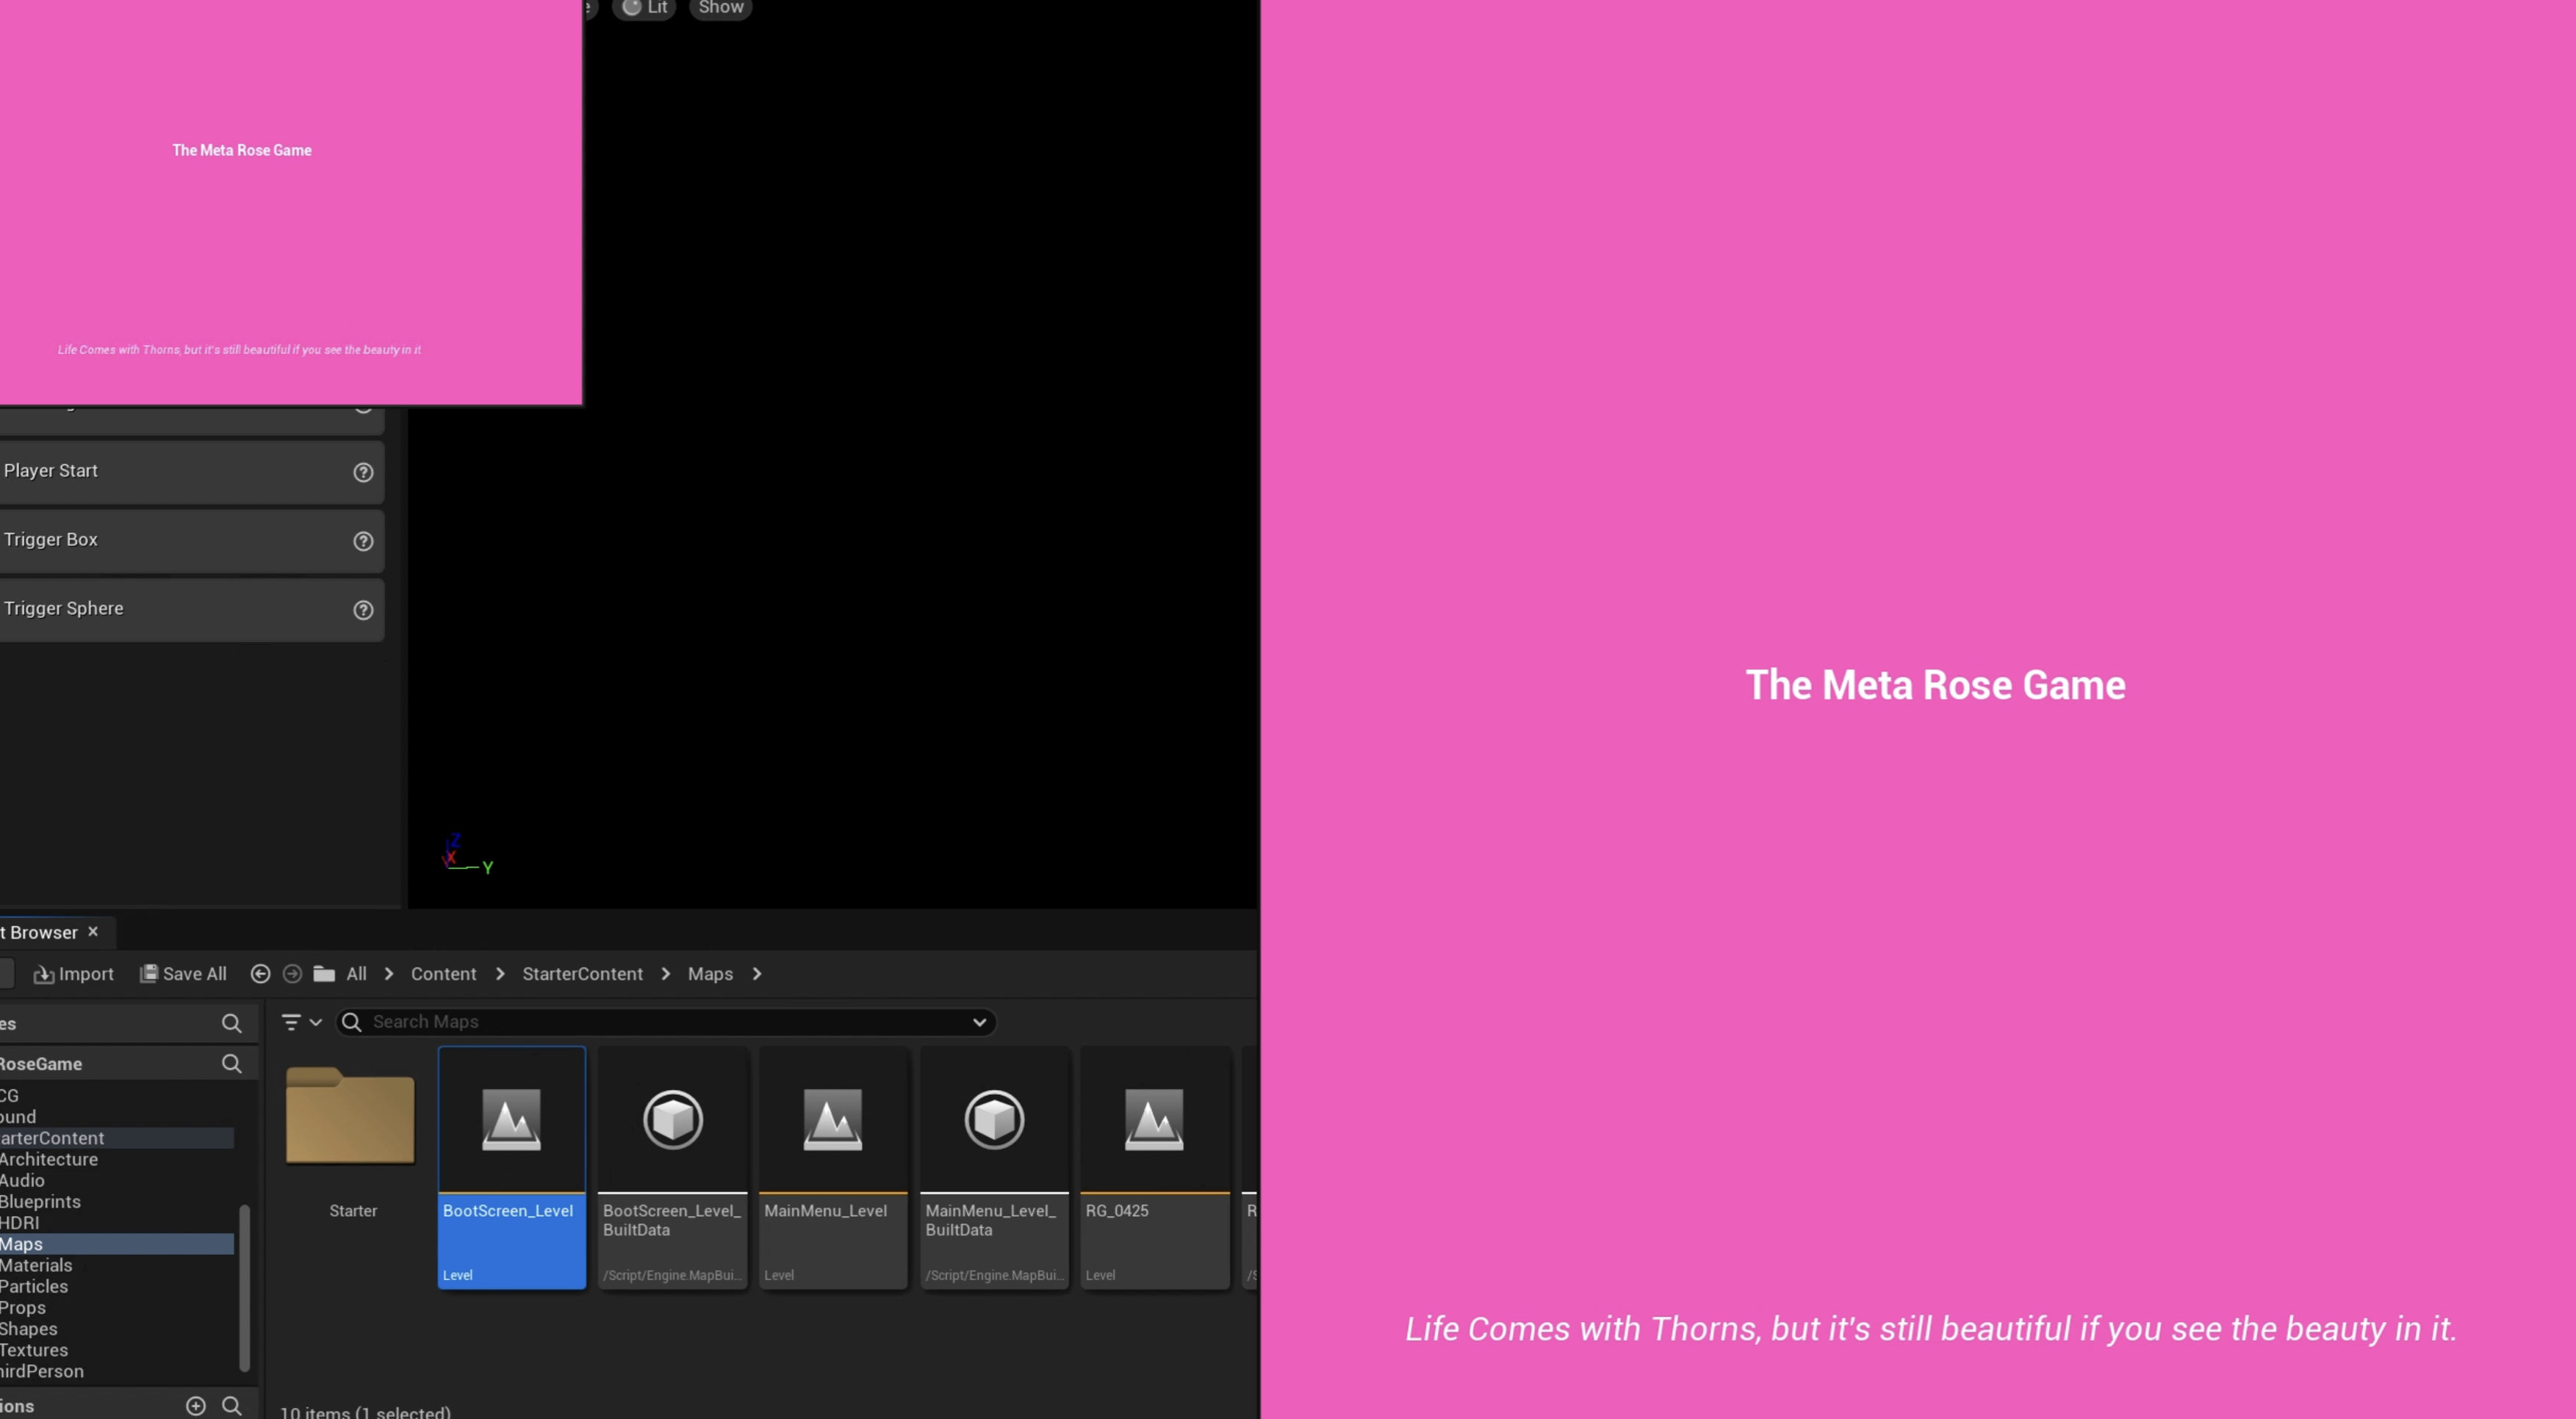Click the folder tree vertical scrollbar

click(x=244, y=1289)
